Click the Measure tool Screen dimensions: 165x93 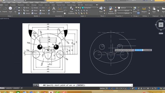pos(144,10)
